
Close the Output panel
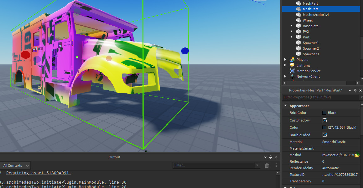(x=276, y=157)
